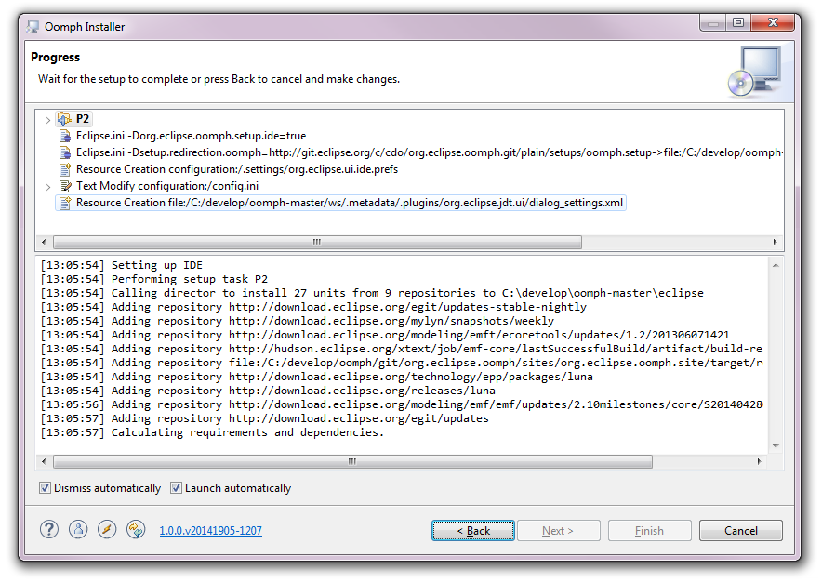This screenshot has height=583, width=822.
Task: Click the task tree horizontal scrollbar thumb
Action: [317, 242]
